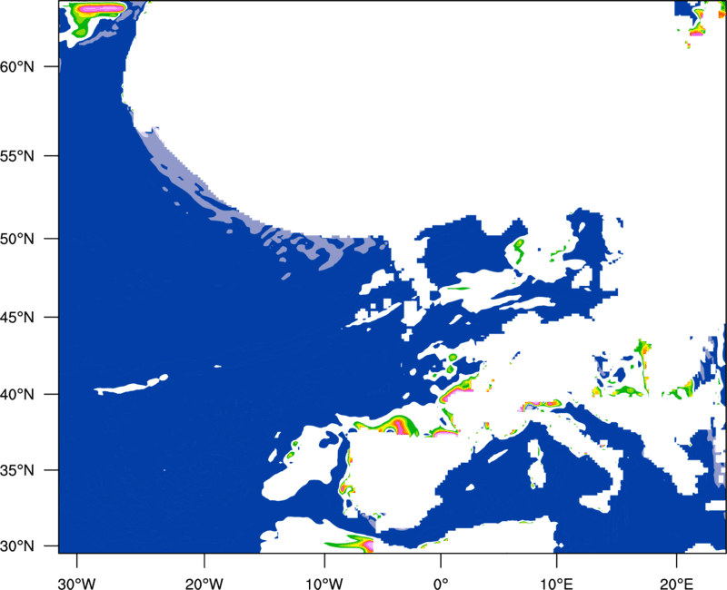Click the 0° longitude label

click(x=441, y=584)
